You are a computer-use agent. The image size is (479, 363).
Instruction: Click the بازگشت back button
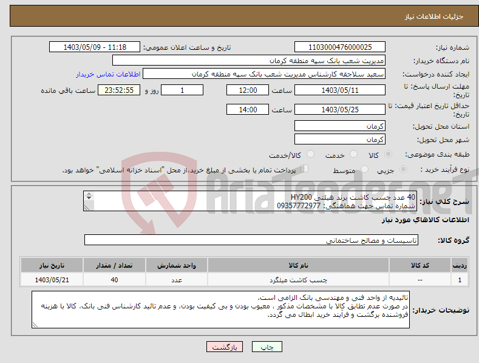(x=225, y=347)
